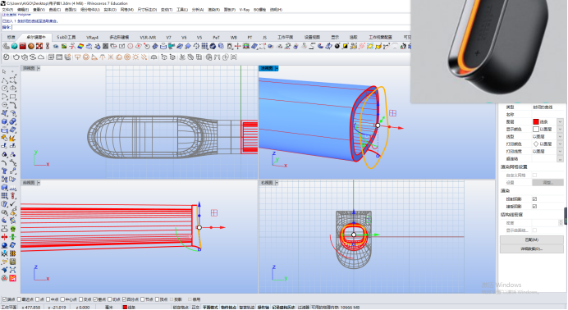Click the gumball center white circle in the perspective view
Screen dimensions: 568x310
(378, 125)
